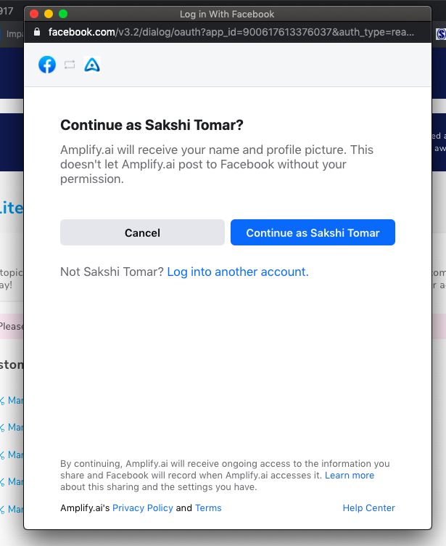The image size is (446, 546).
Task: Continue as Sakshi Tomar
Action: tap(313, 232)
